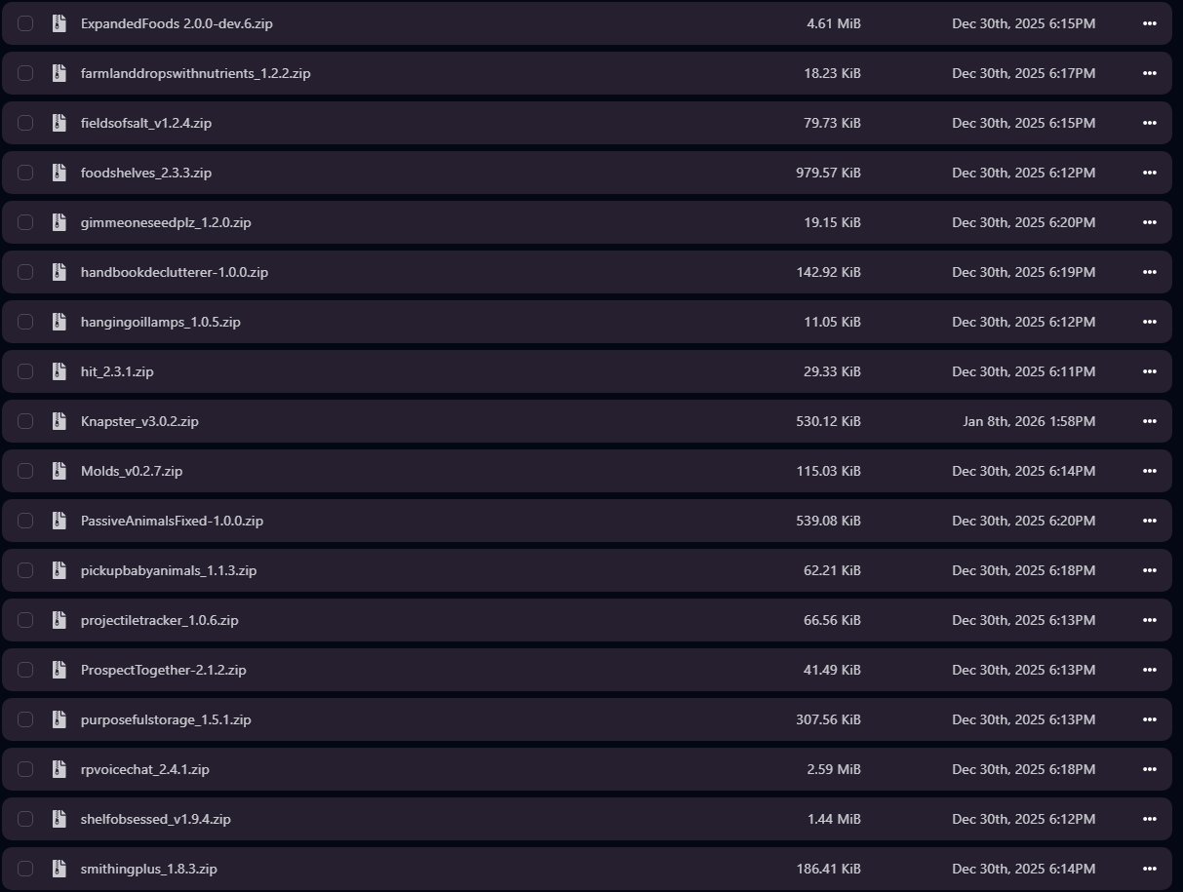This screenshot has height=892, width=1183.
Task: Open the three-dot menu for gimmeoneseedplz_1.2.0.zip
Action: pyautogui.click(x=1149, y=222)
